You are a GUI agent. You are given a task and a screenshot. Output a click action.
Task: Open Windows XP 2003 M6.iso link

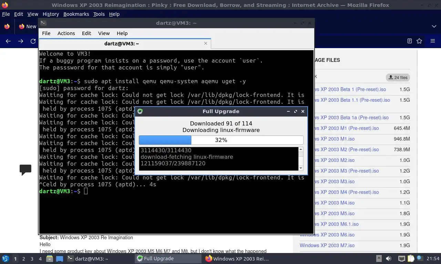coord(327,235)
